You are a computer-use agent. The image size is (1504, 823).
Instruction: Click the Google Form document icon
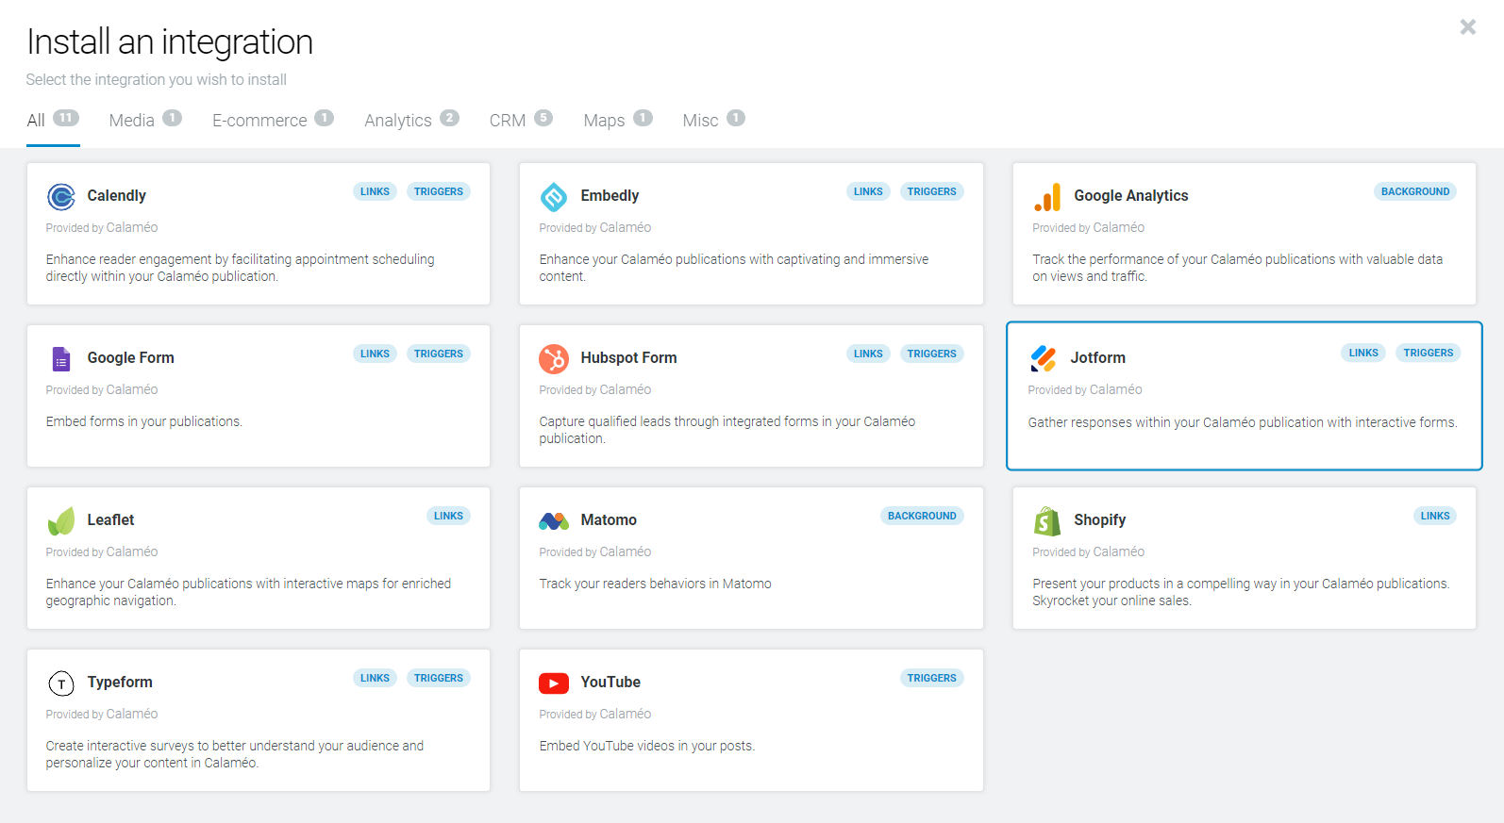[x=61, y=358]
